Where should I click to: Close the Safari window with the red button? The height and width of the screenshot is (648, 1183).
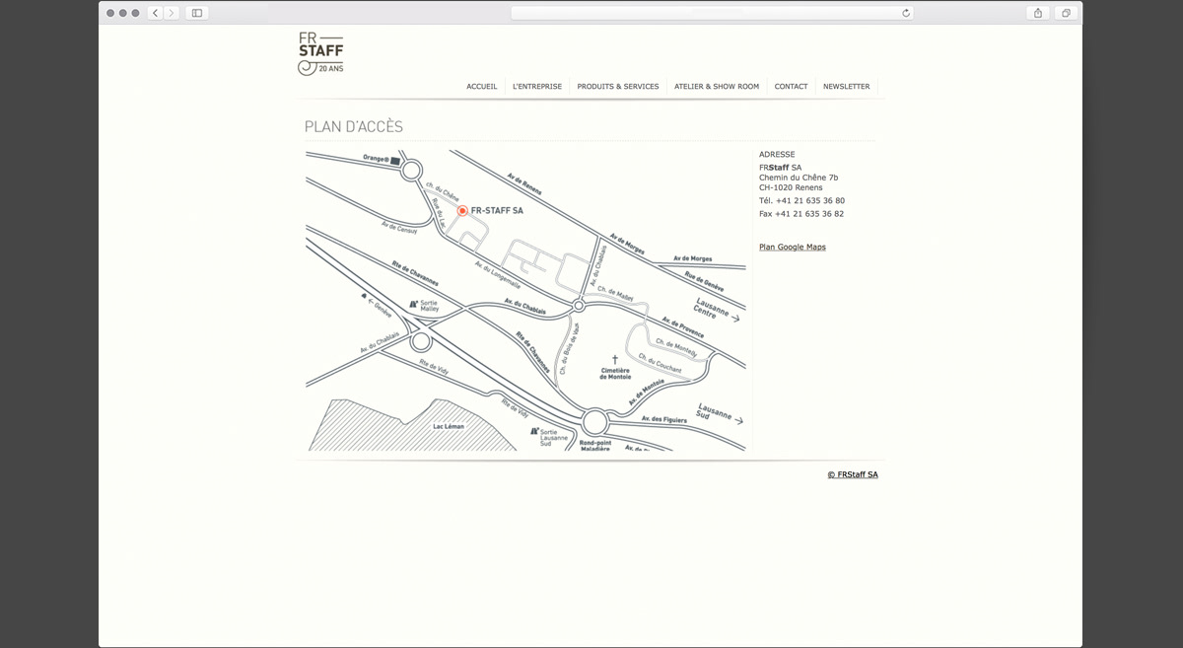(x=110, y=13)
